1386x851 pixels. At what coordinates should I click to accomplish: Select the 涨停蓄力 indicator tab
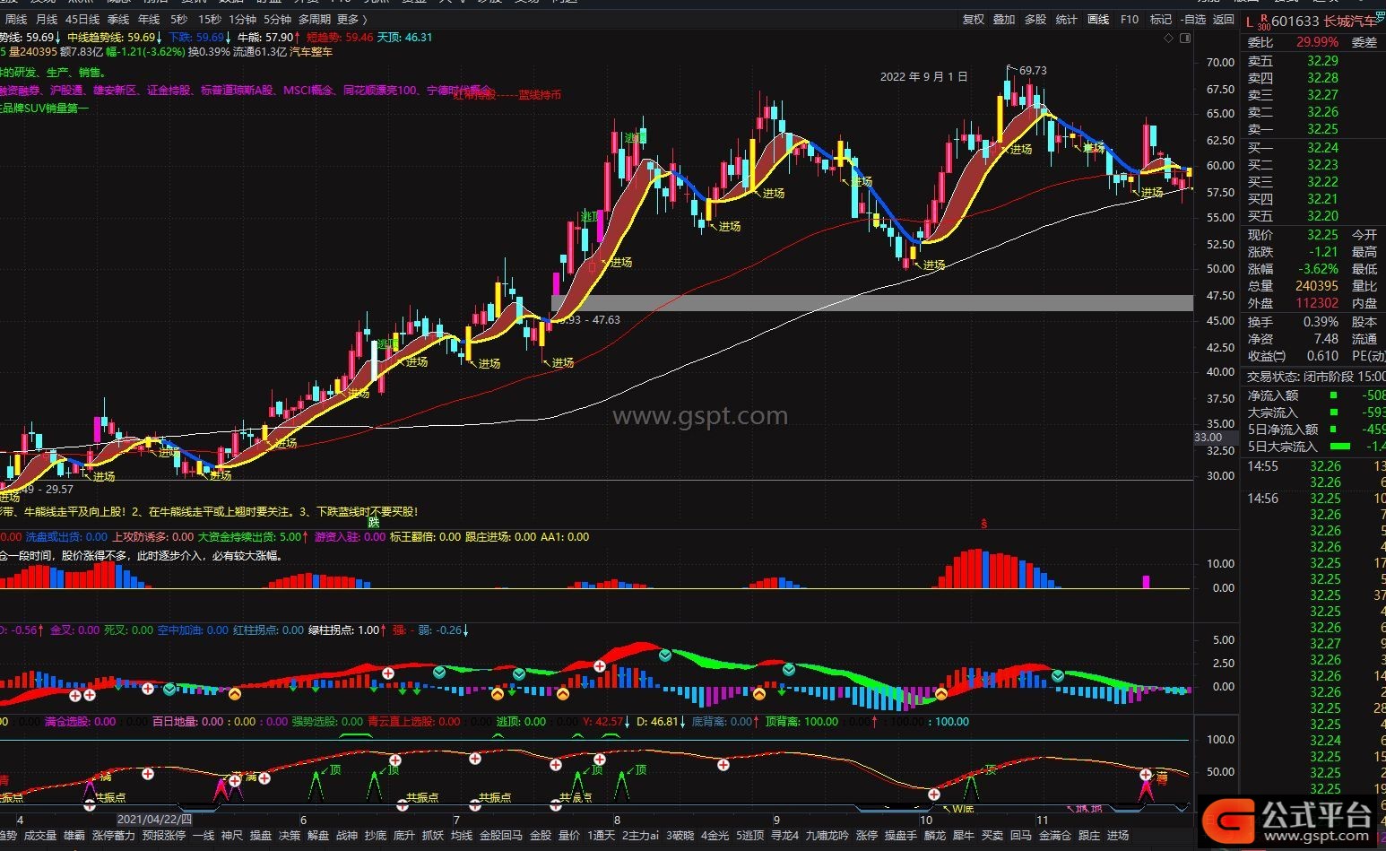(113, 835)
